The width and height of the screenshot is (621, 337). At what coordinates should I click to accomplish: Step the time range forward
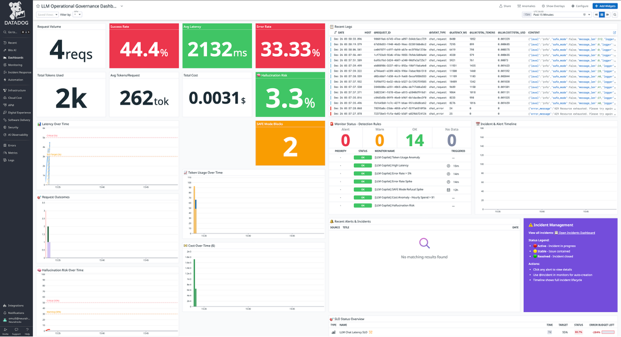point(608,15)
